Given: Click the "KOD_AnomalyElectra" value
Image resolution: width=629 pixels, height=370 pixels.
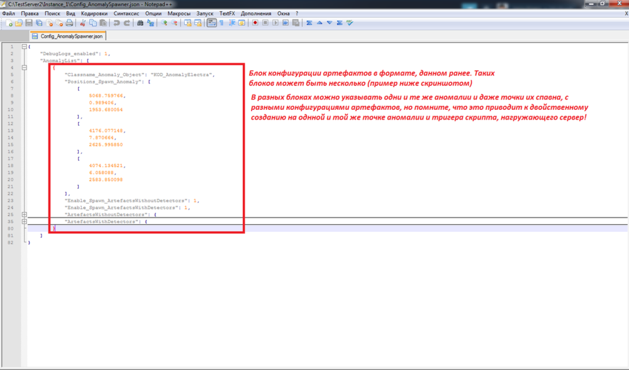Looking at the screenshot, I should [181, 75].
